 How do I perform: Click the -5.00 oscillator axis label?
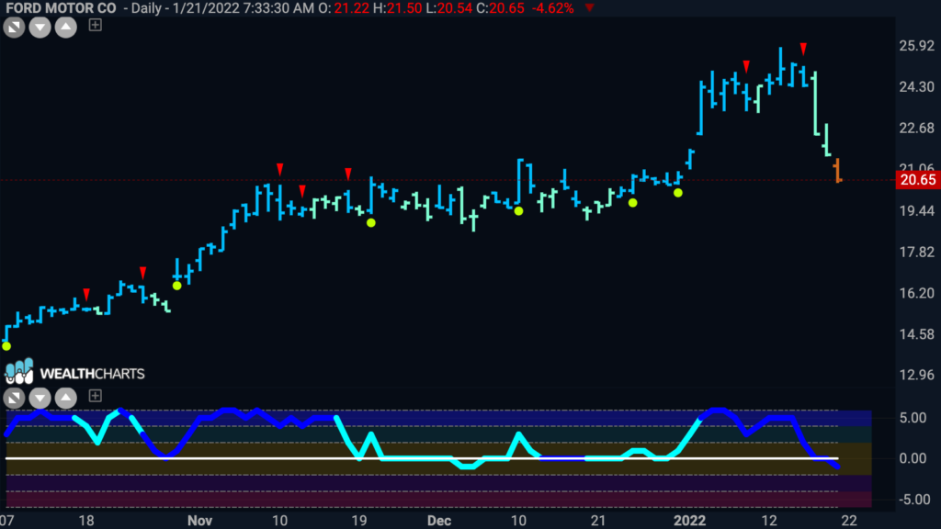pos(914,500)
